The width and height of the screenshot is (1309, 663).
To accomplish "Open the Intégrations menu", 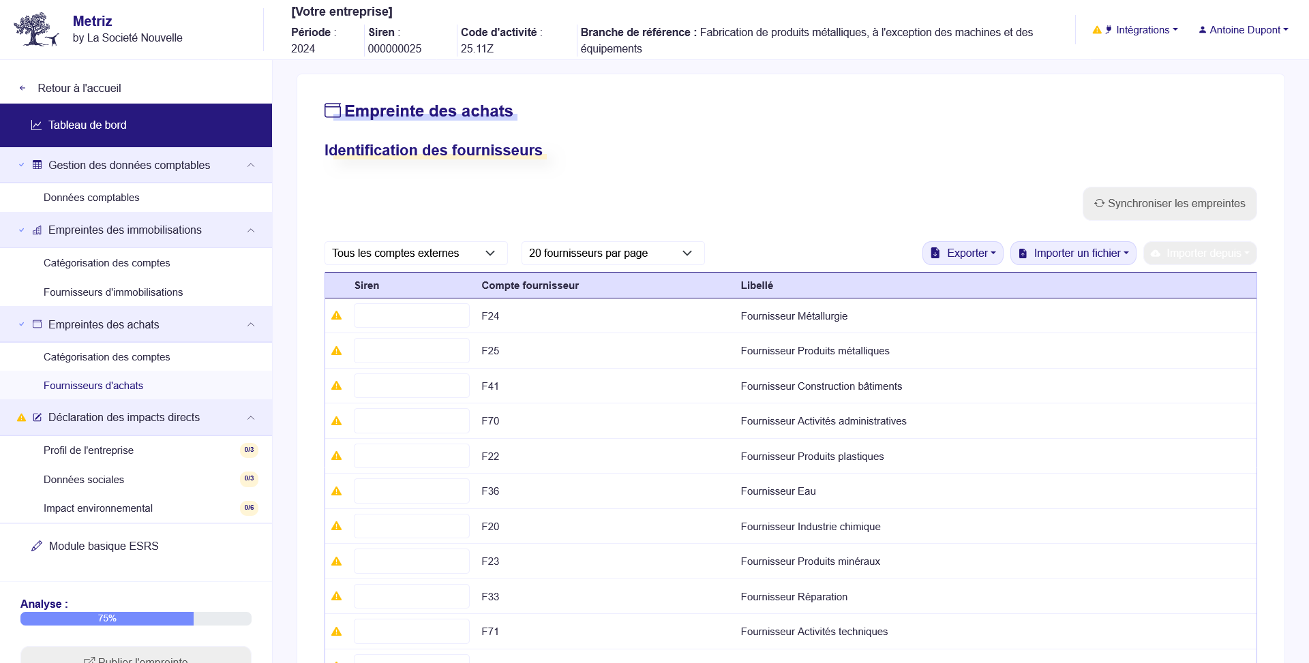I will 1145,29.
